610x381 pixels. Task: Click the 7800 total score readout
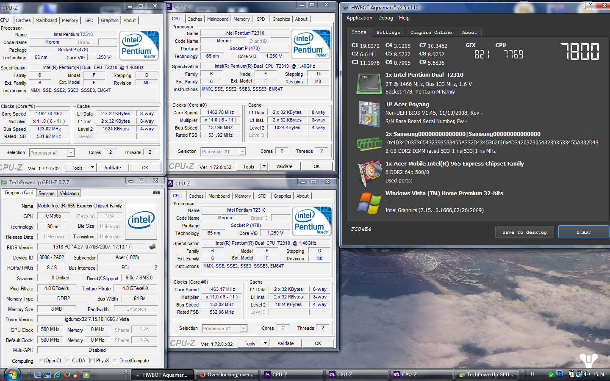pos(580,52)
